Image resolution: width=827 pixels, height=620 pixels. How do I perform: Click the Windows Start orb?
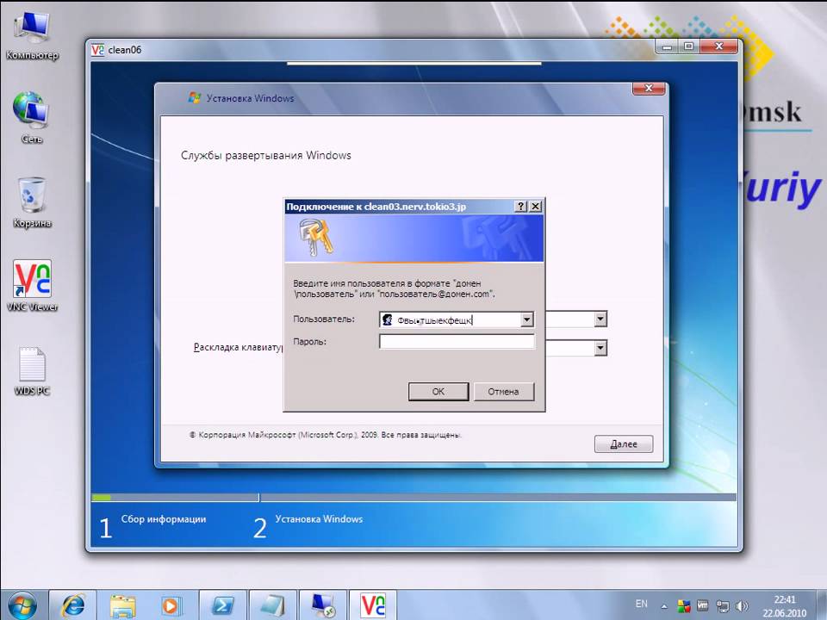[x=22, y=605]
